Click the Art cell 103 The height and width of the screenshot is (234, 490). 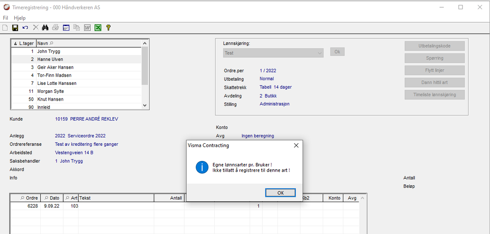[x=71, y=206]
